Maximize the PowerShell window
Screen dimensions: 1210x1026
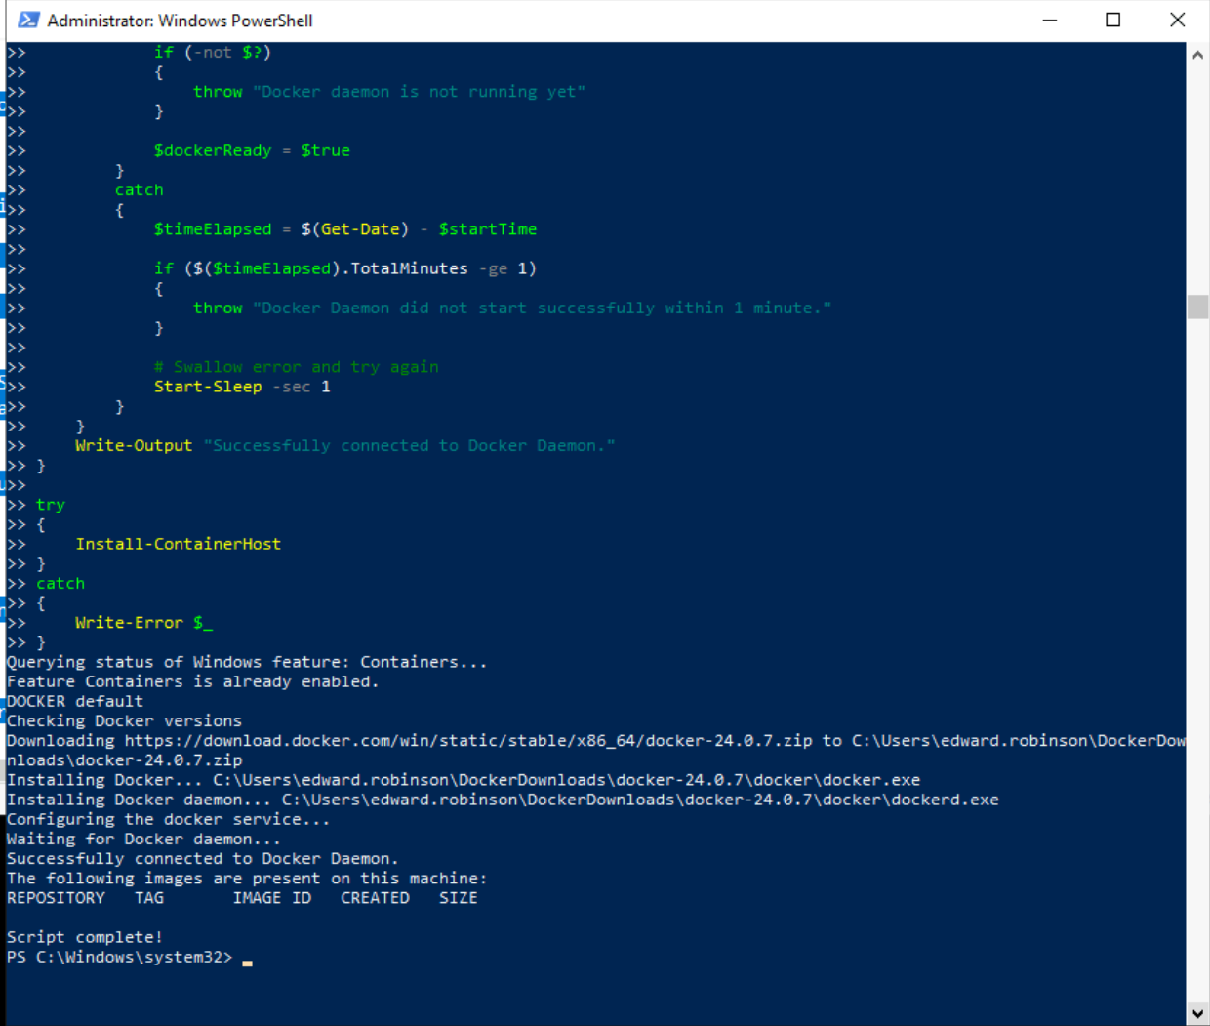[1113, 20]
